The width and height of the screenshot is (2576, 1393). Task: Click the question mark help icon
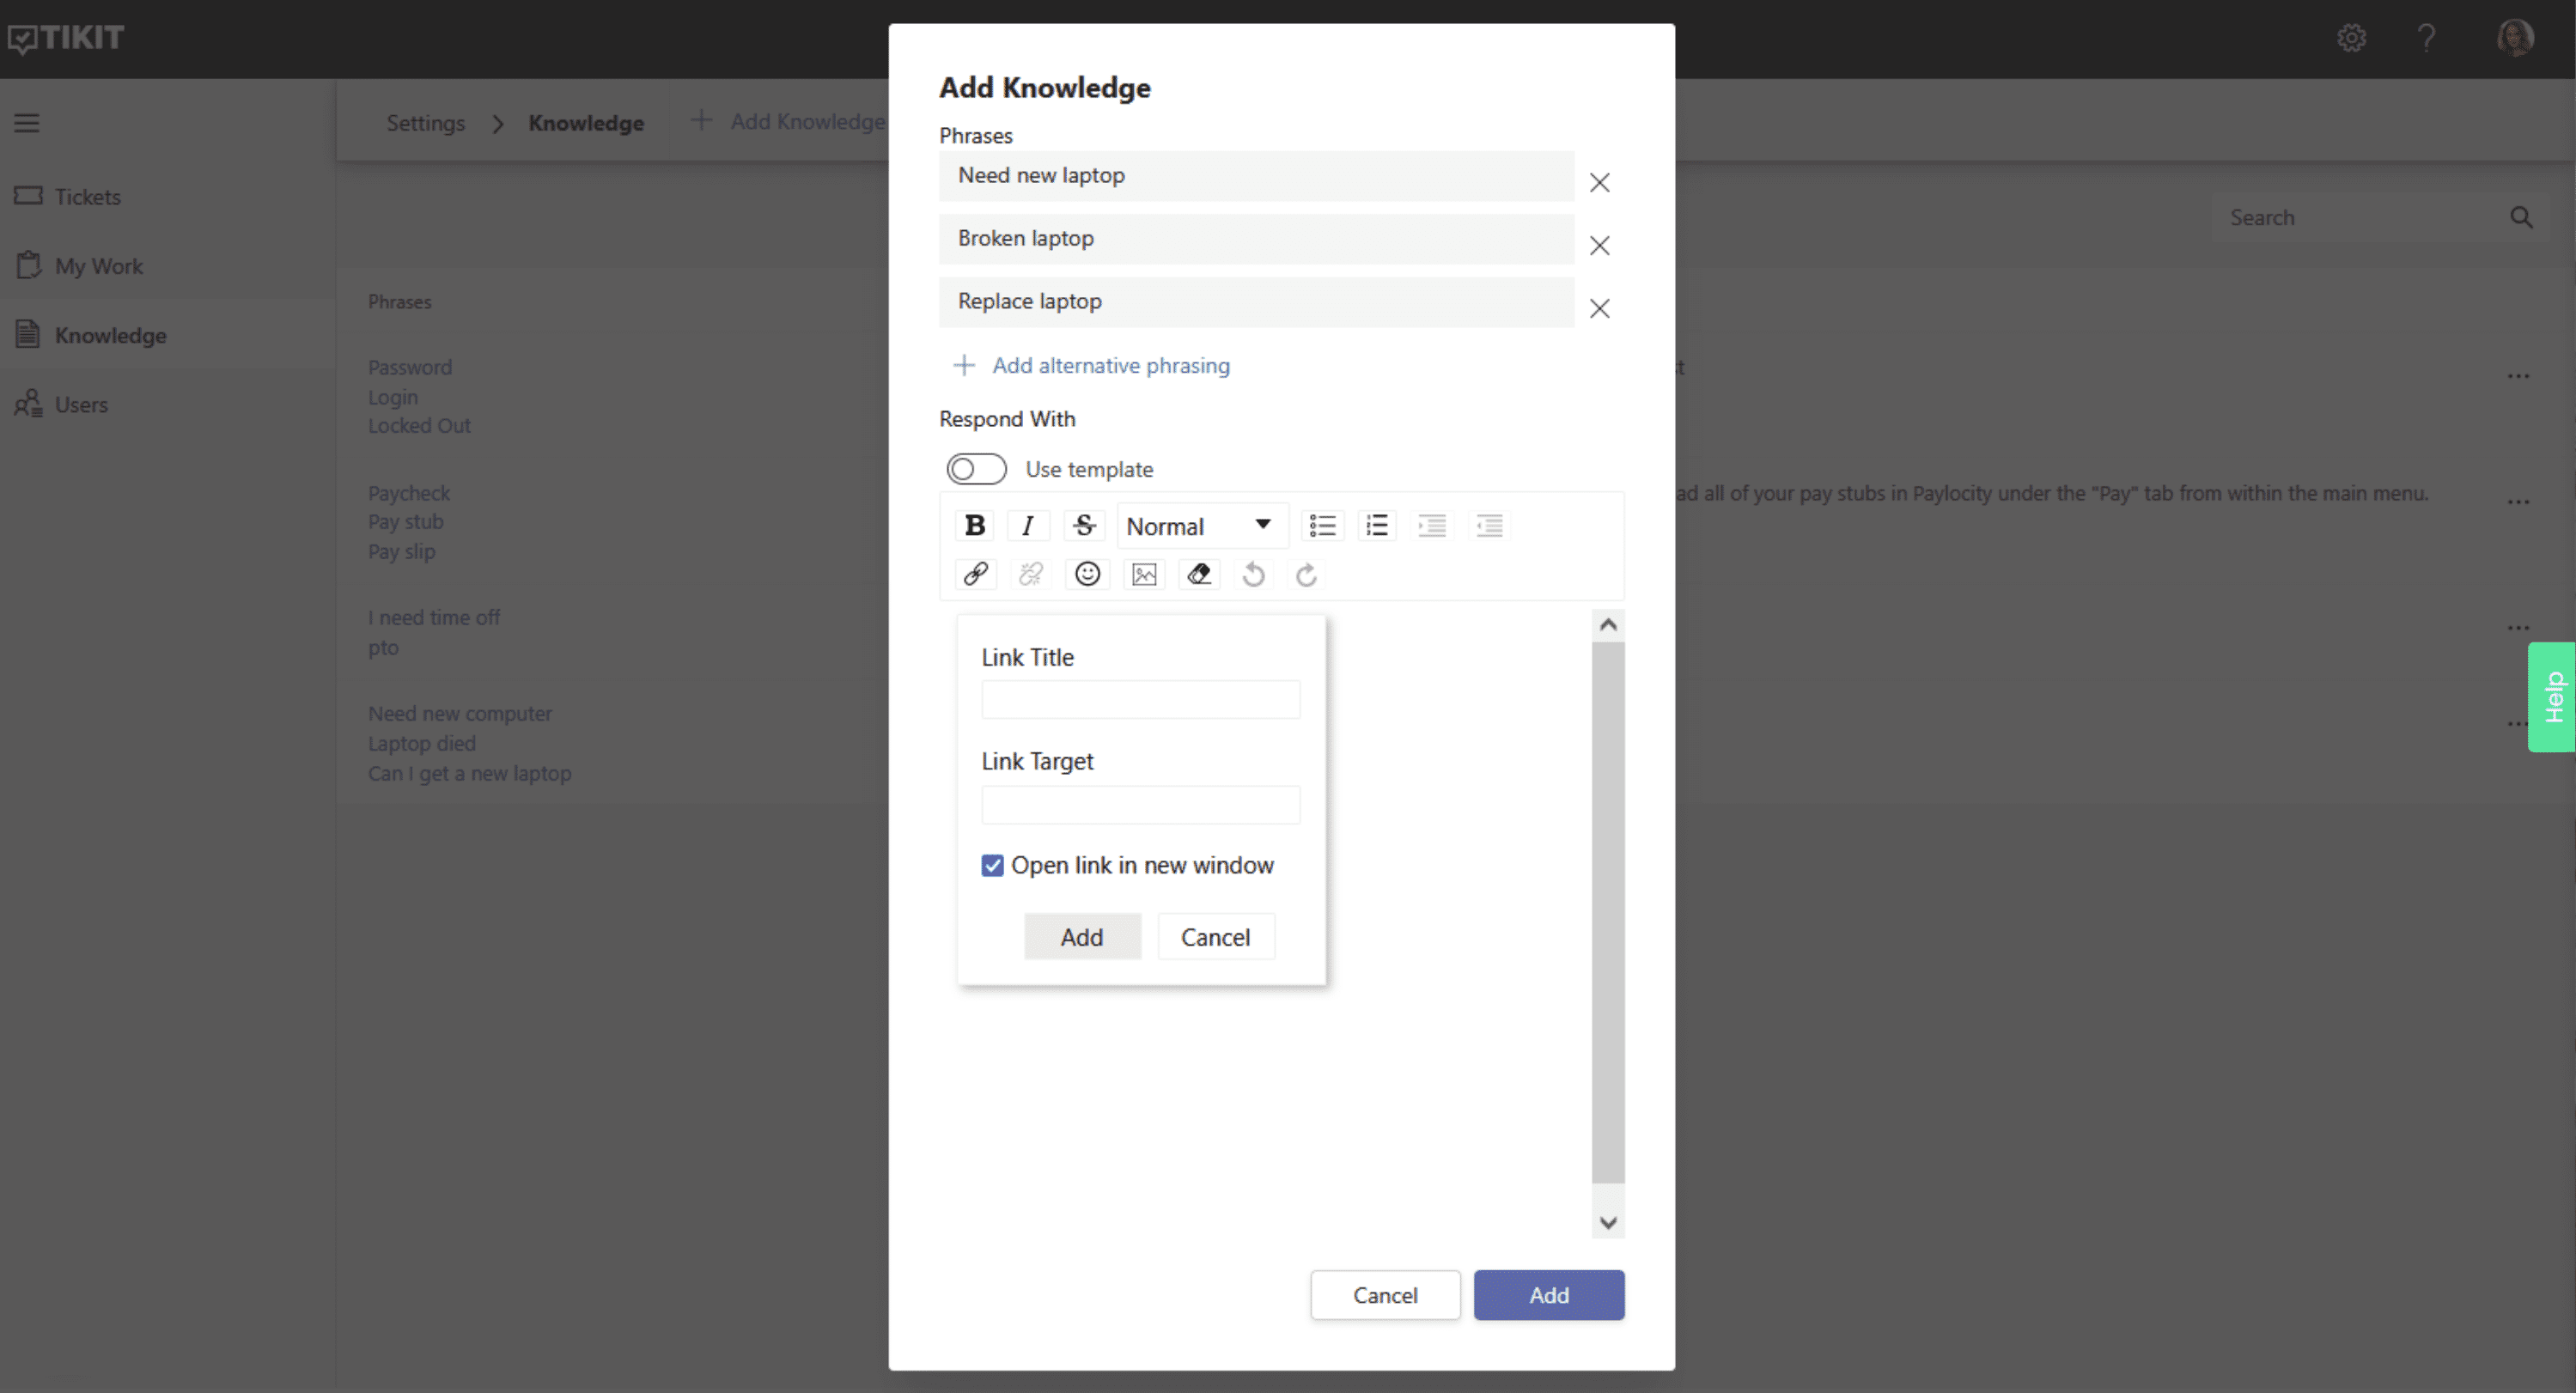(x=2426, y=38)
